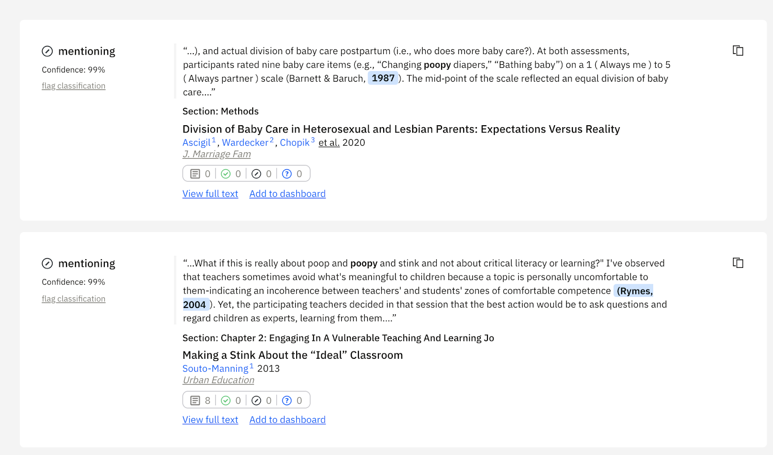Click the publications count icon in second card
This screenshot has height=455, width=773.
[x=195, y=400]
